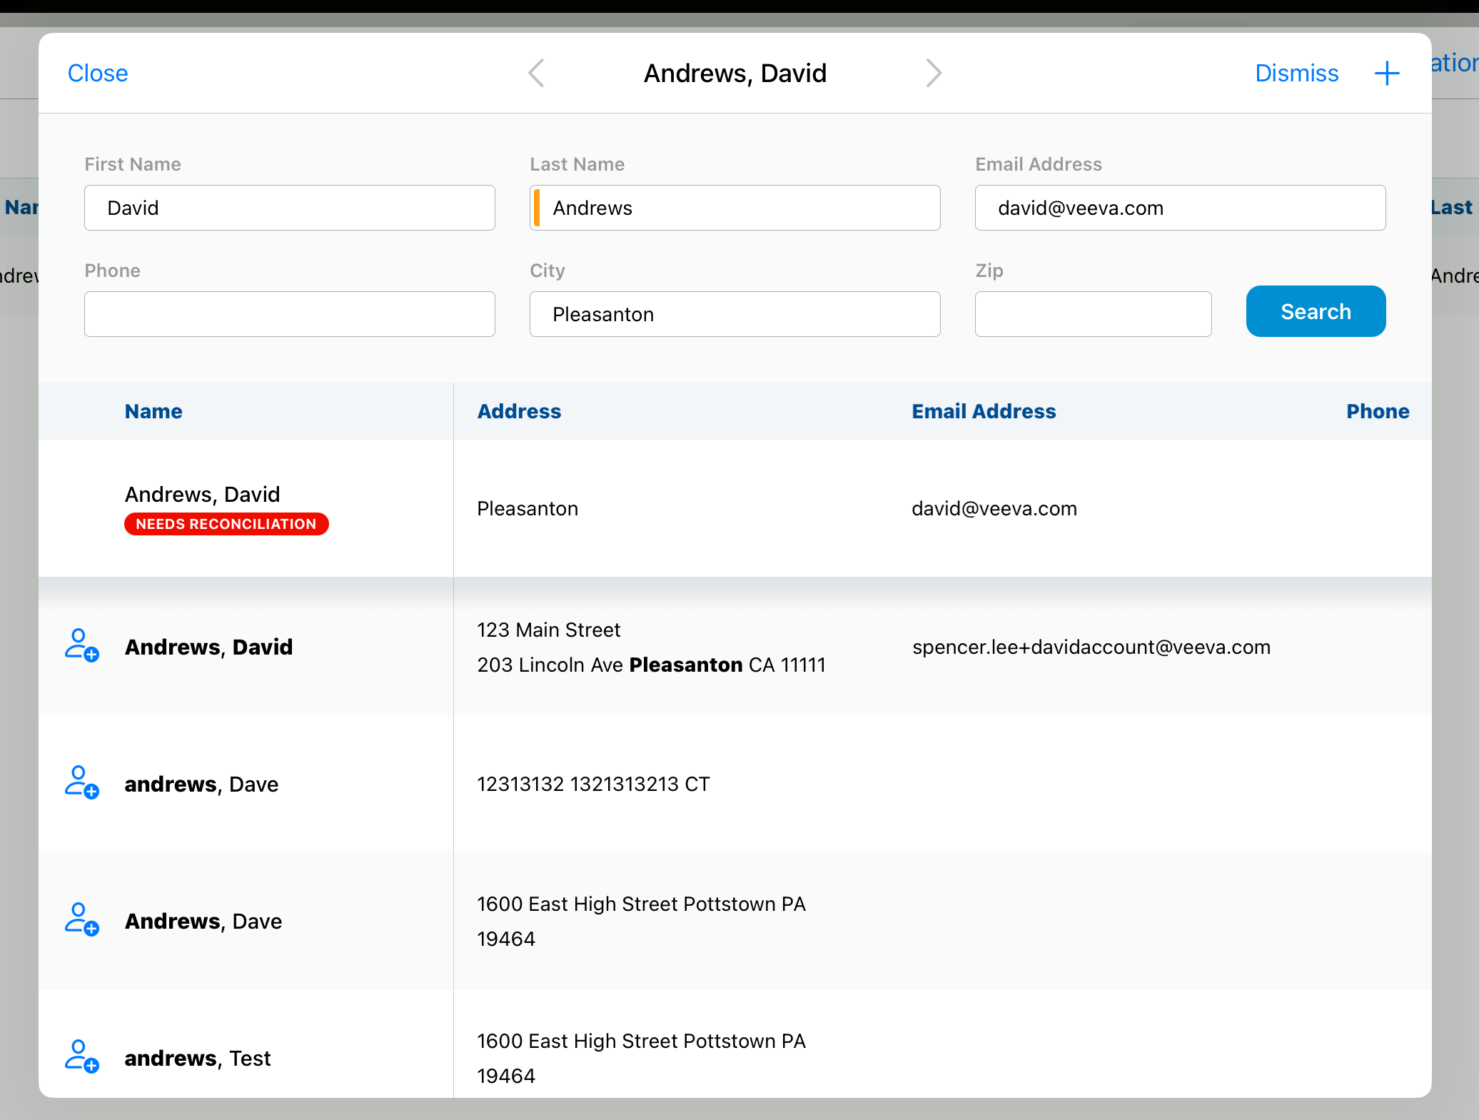Click the Last Name field containing Andrews

click(x=735, y=208)
